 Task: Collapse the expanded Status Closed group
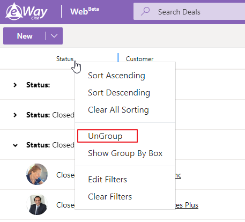coord(15,145)
